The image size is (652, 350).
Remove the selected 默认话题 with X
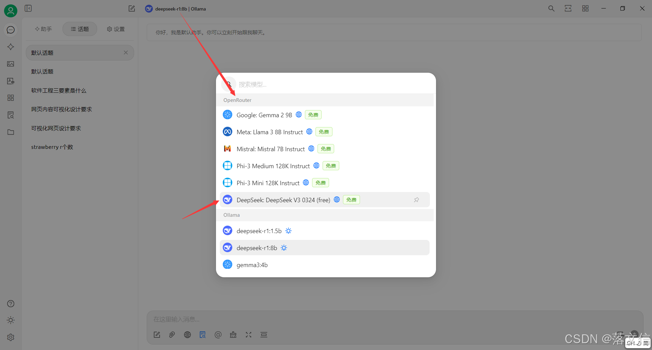pyautogui.click(x=126, y=52)
